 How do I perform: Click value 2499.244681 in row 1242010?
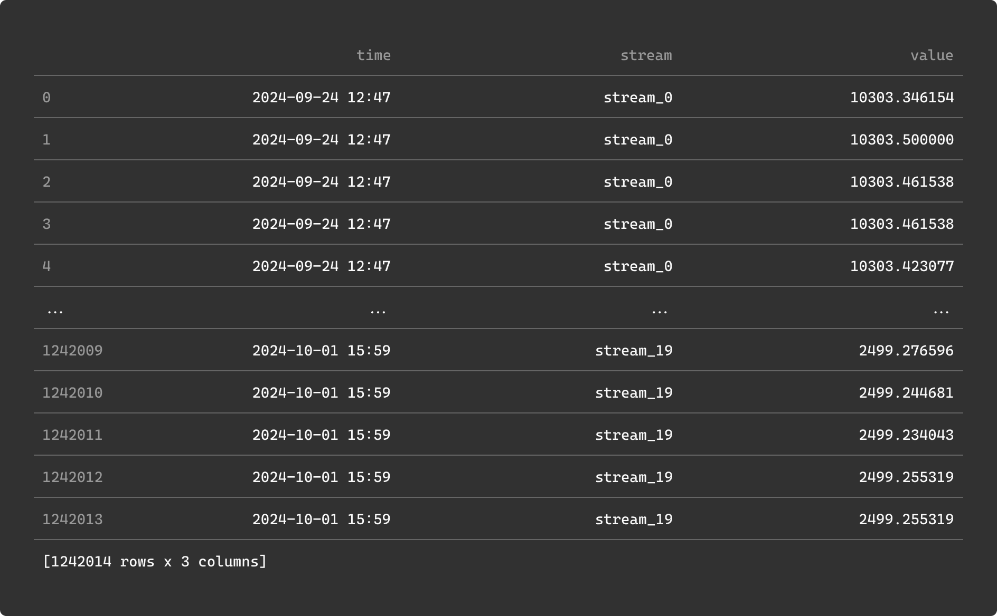click(x=906, y=393)
